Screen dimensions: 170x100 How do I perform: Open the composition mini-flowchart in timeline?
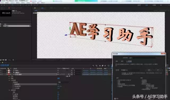coord(93,66)
